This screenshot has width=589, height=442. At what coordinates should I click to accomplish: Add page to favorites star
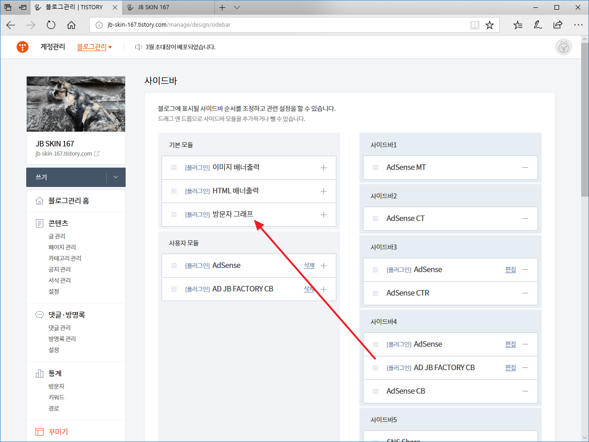point(490,25)
